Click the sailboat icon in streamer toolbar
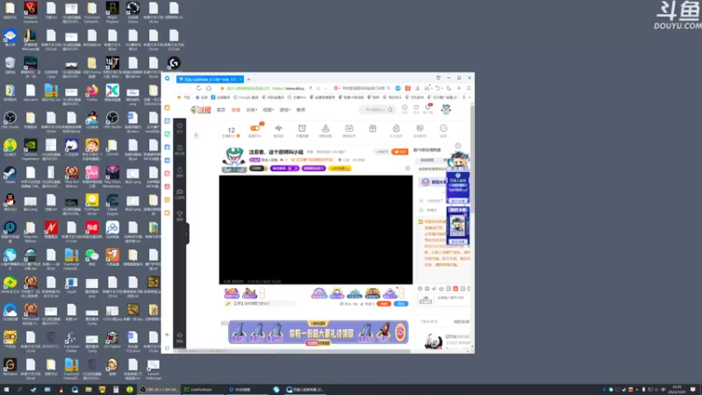 click(326, 128)
